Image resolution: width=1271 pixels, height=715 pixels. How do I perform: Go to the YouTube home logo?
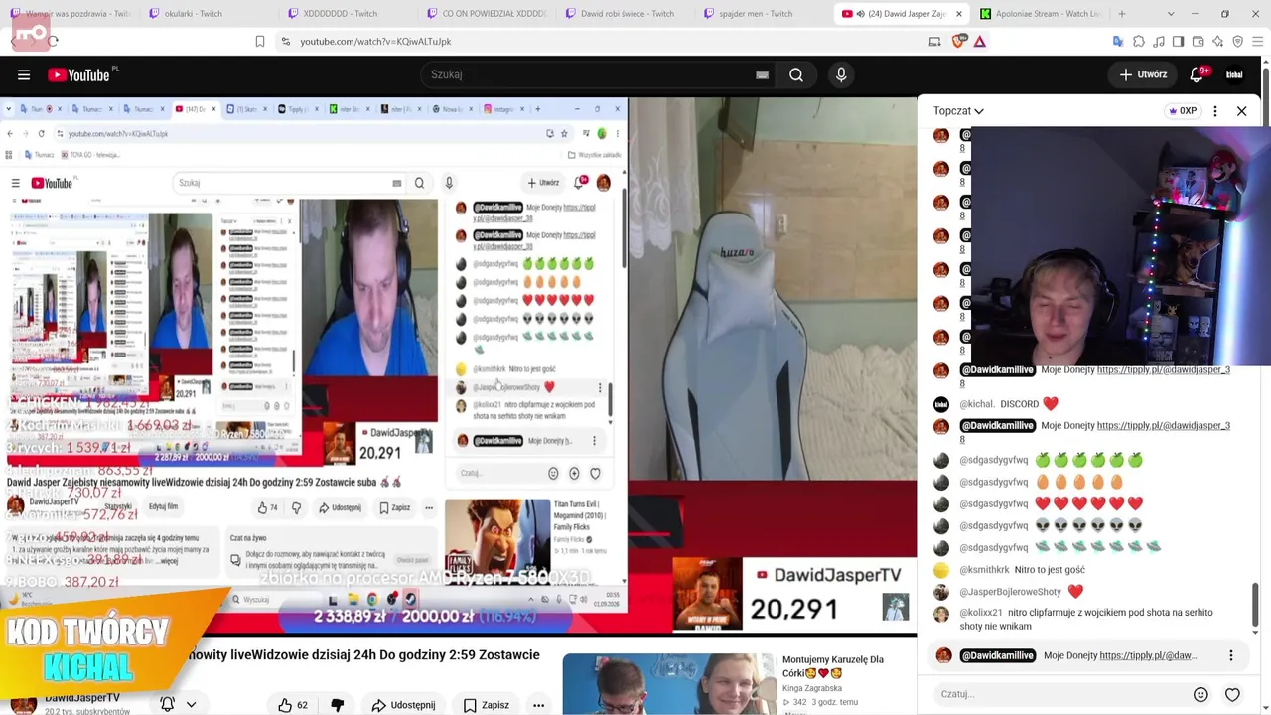[78, 74]
